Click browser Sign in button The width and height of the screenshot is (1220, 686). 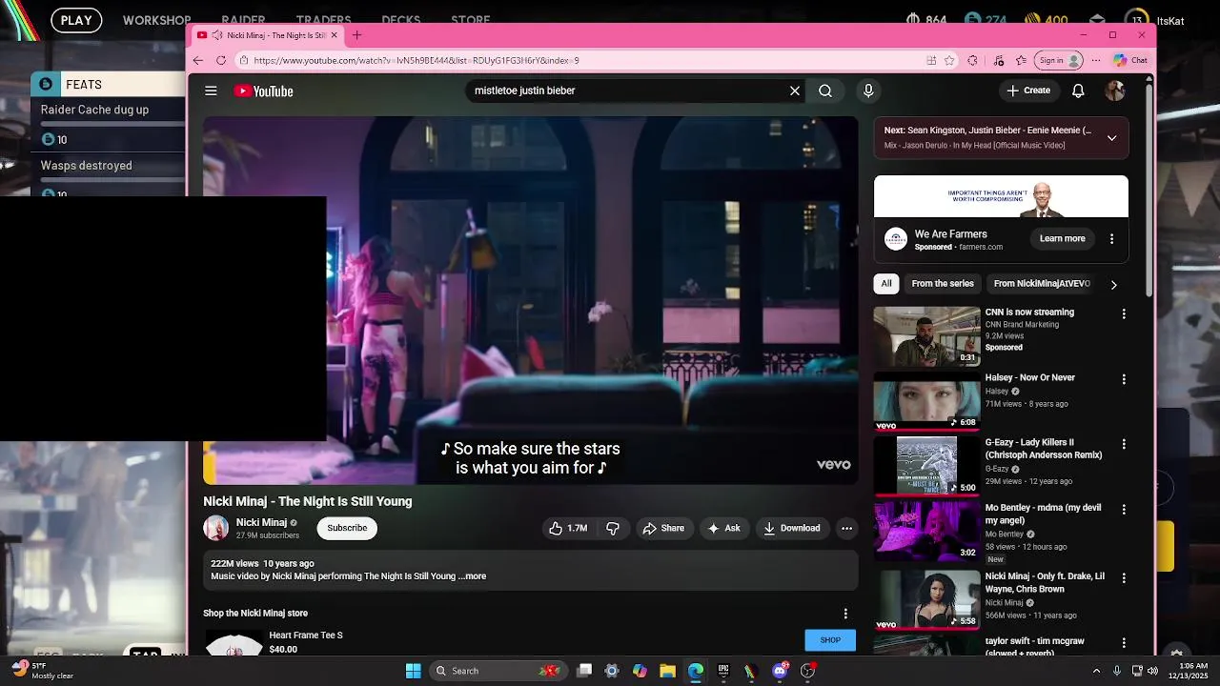(x=1060, y=60)
